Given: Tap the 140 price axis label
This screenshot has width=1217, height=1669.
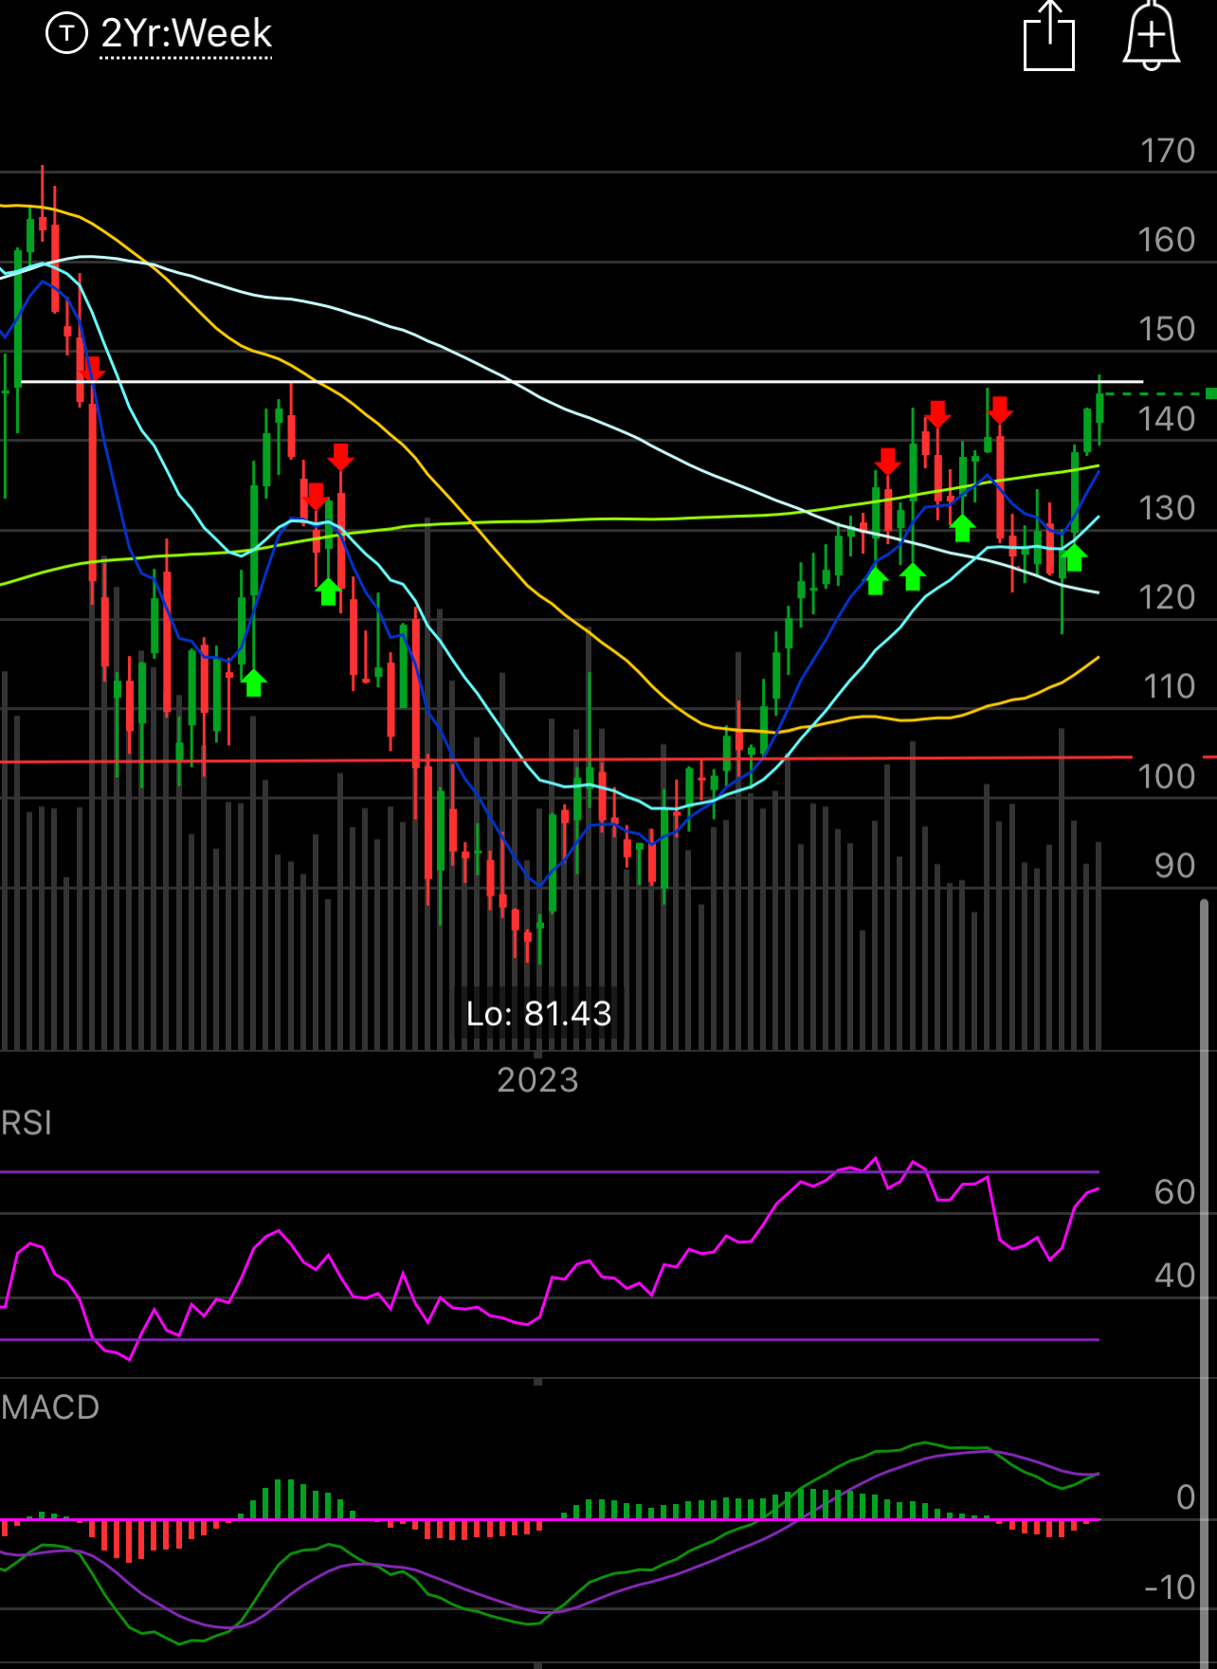Looking at the screenshot, I should click(x=1167, y=418).
